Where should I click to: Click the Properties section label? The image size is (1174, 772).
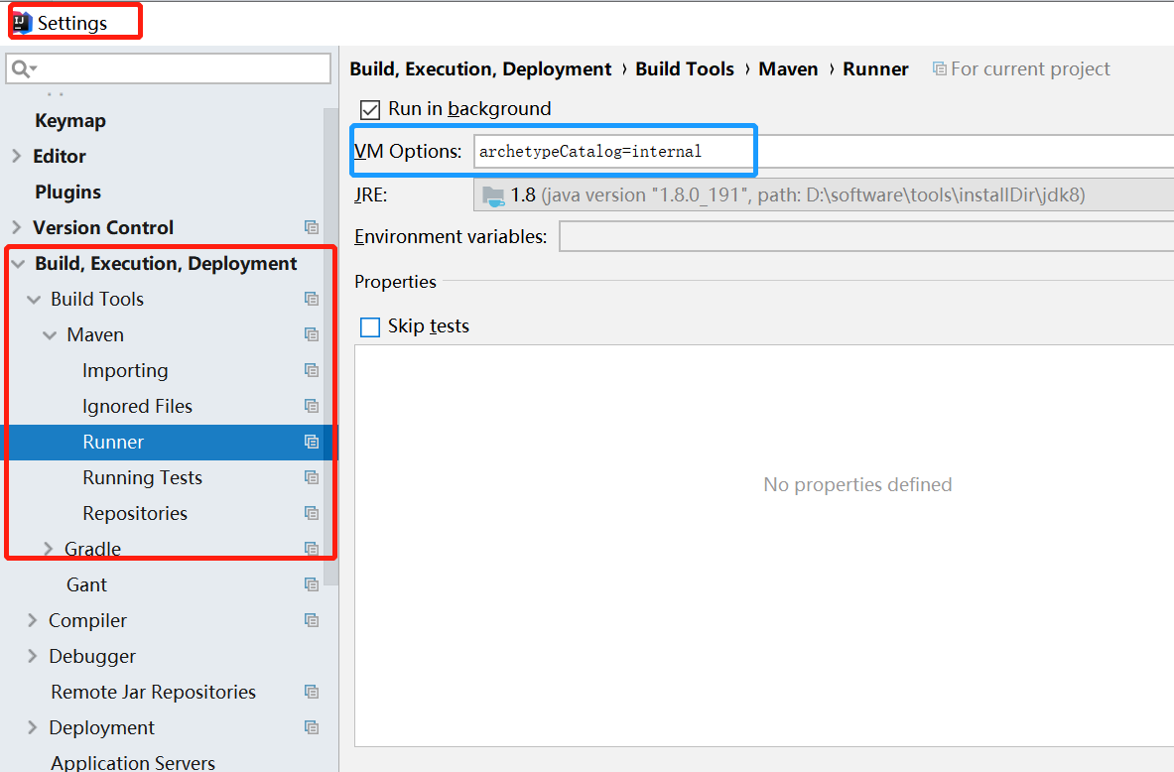coord(395,282)
